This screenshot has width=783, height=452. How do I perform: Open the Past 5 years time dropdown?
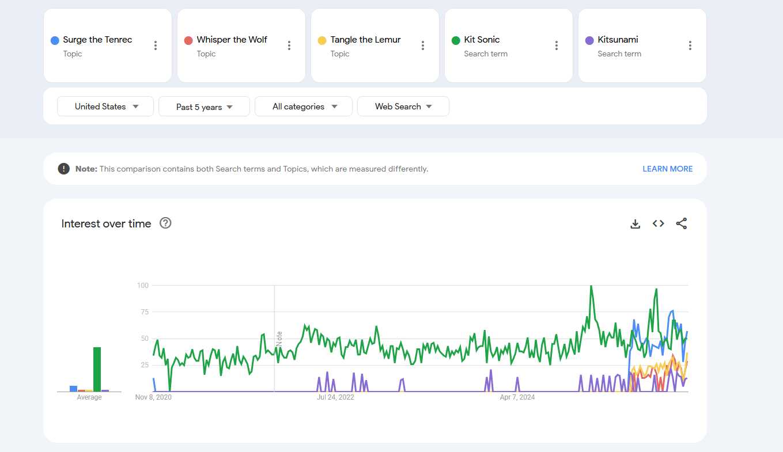pyautogui.click(x=204, y=107)
